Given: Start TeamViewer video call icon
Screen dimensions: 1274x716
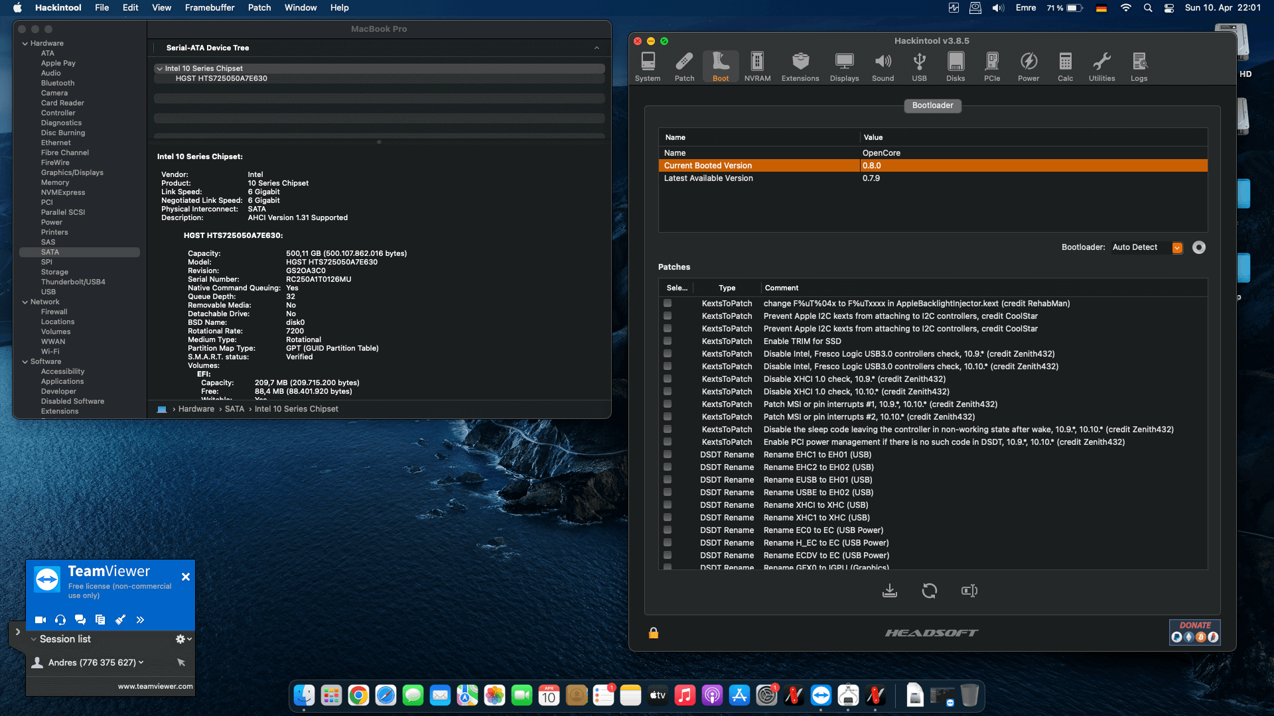Looking at the screenshot, I should (x=40, y=620).
